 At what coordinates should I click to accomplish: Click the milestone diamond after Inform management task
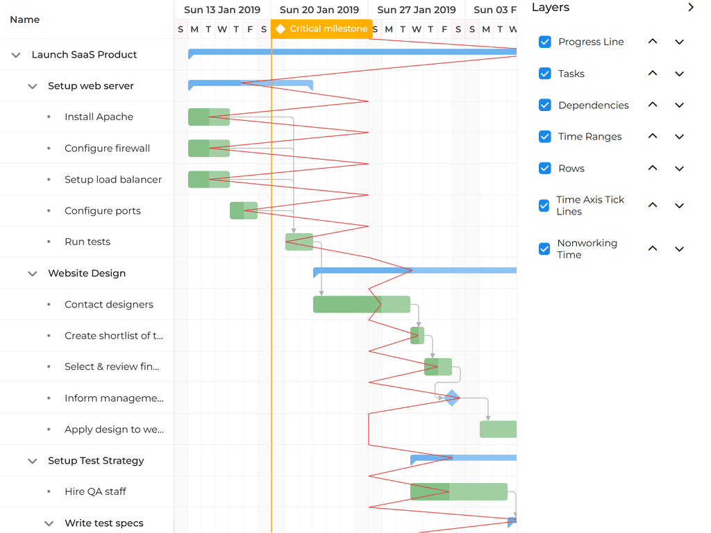(452, 398)
